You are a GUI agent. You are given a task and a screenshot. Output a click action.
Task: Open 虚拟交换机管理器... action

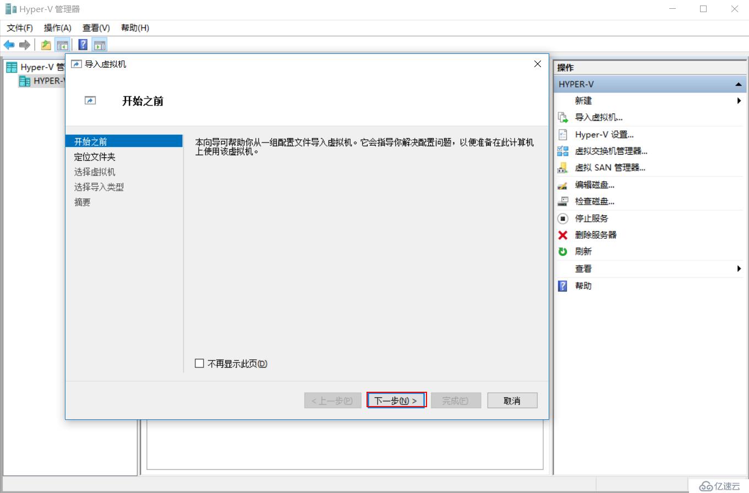(611, 151)
